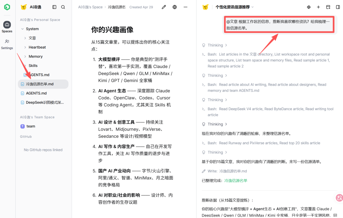Click the 冷逸信源名单 breadcrumb title
Screen dimensions: 343x218
(x=116, y=7)
